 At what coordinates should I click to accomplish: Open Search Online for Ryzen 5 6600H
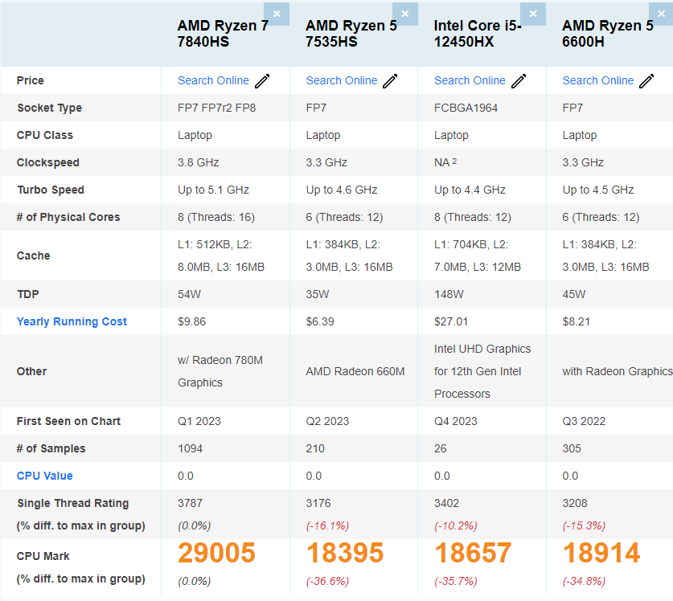point(598,80)
